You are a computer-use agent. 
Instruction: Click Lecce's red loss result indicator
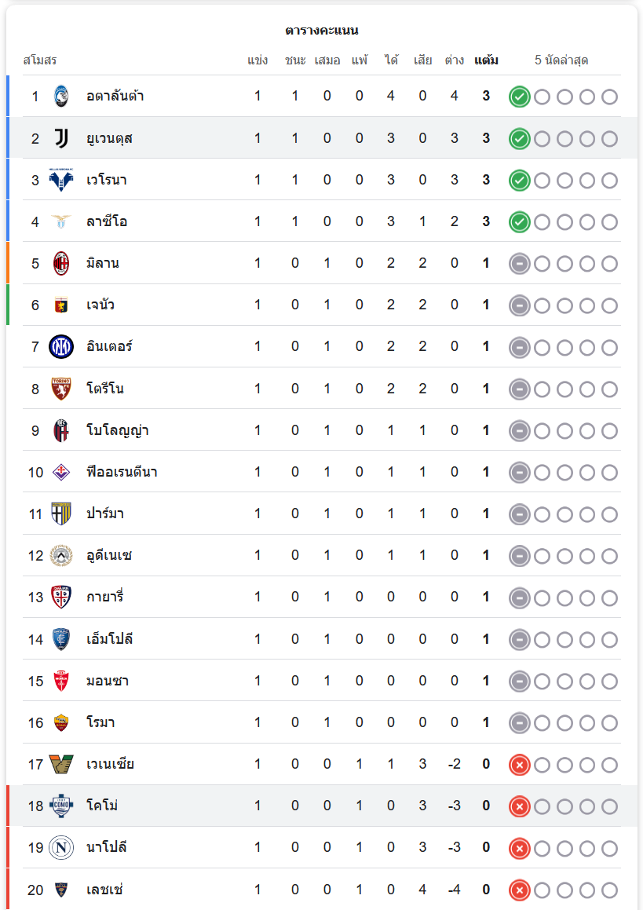(519, 890)
